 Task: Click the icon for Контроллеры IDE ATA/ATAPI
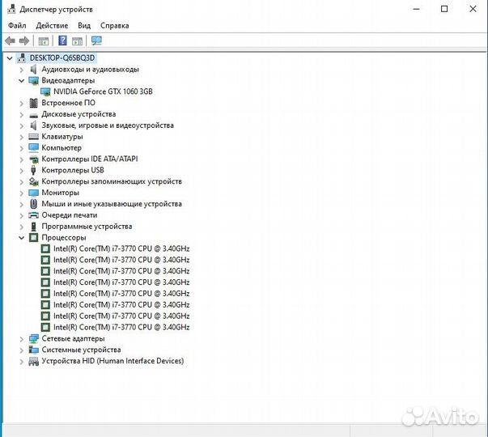pos(34,159)
